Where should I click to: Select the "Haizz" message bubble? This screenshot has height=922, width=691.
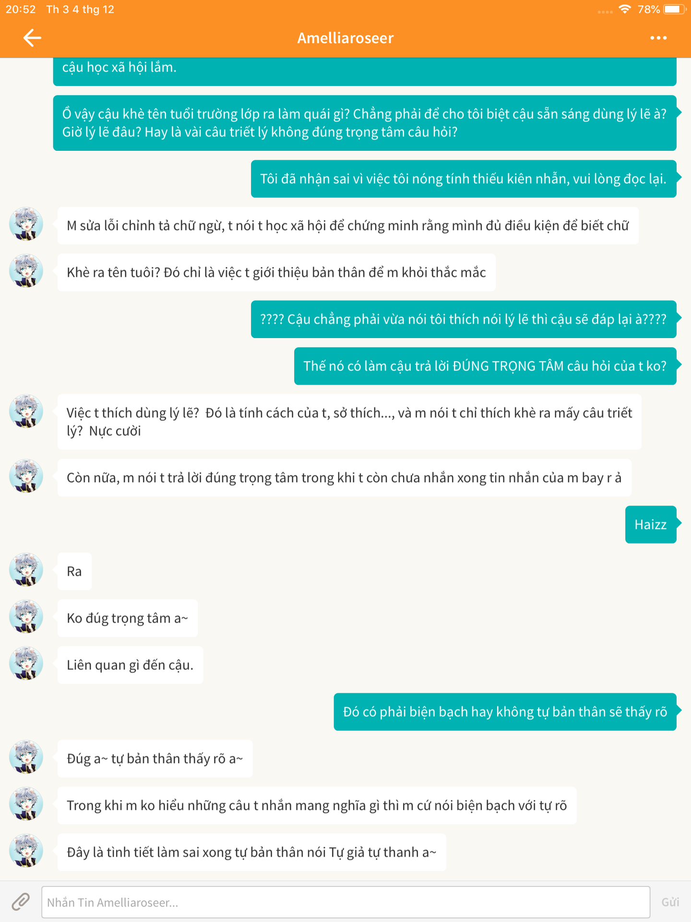650,524
